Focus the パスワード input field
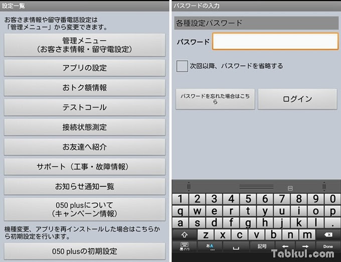This screenshot has height=262, width=341. pos(275,41)
